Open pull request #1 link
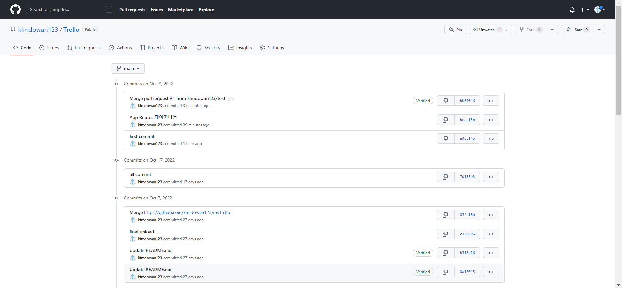 (x=172, y=98)
